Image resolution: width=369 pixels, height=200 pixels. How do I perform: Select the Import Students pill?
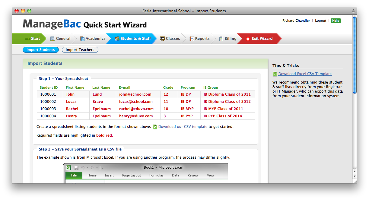[x=41, y=50]
